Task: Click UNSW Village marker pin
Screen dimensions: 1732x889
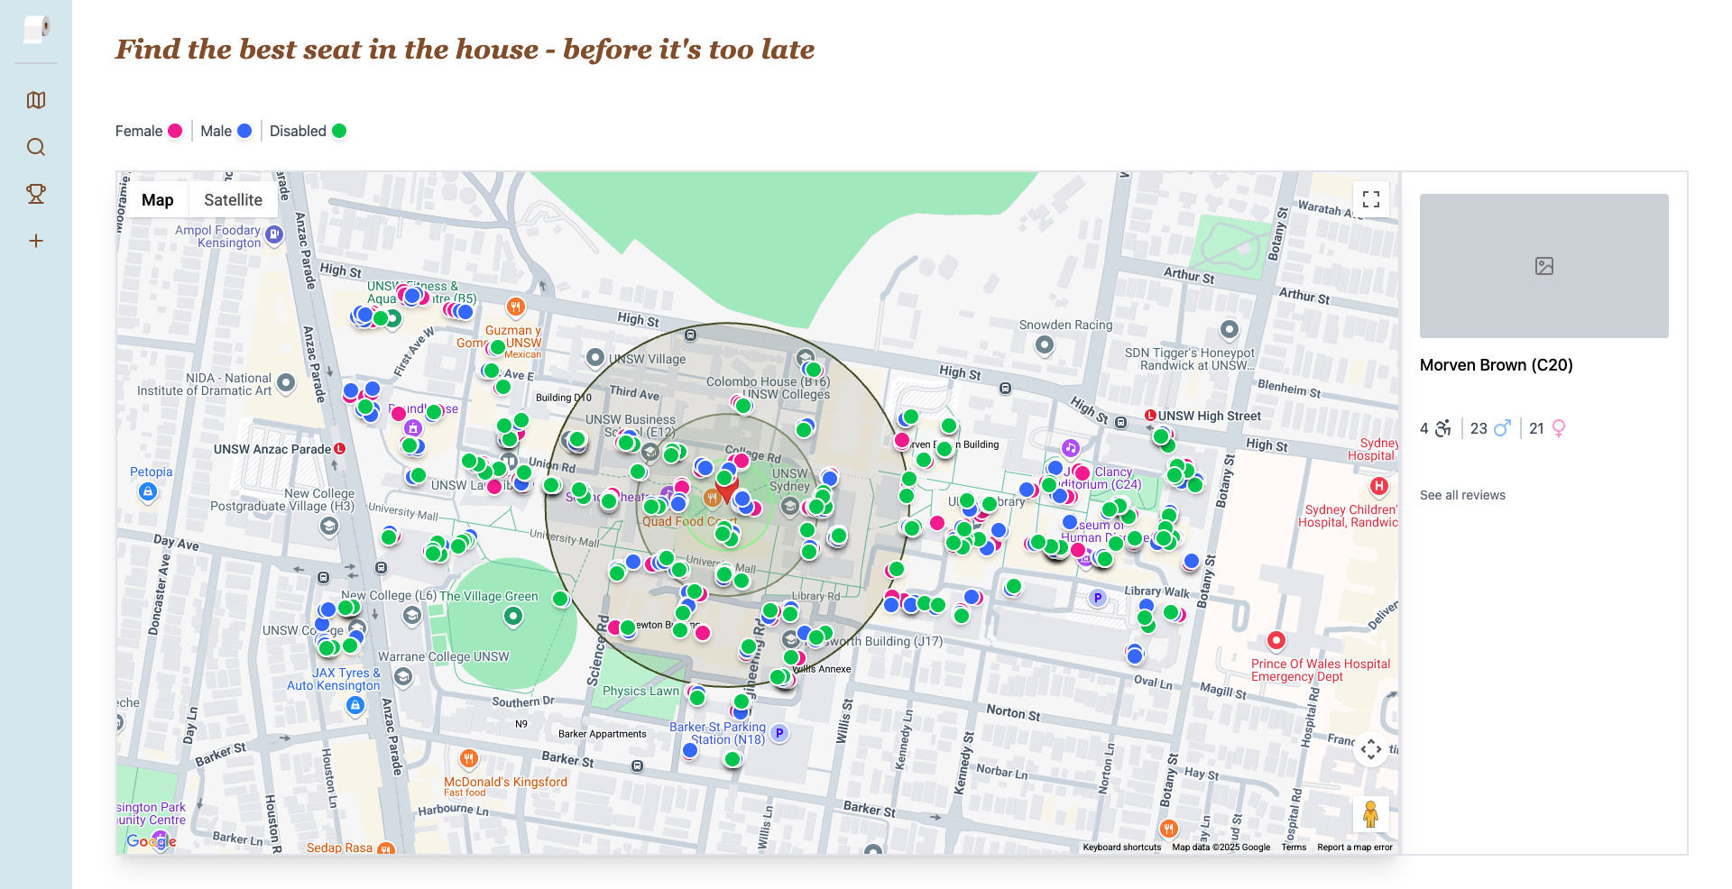Action: tap(595, 358)
